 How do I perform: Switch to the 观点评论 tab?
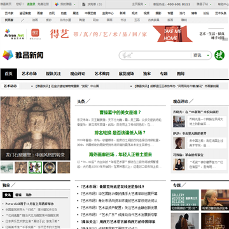coord(78,74)
